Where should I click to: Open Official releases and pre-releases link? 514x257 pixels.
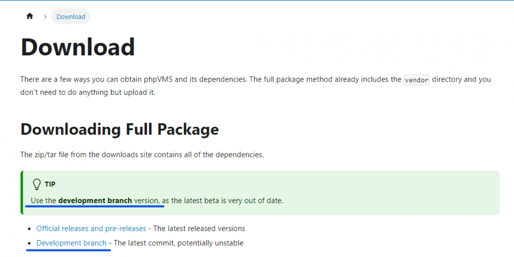coord(91,228)
